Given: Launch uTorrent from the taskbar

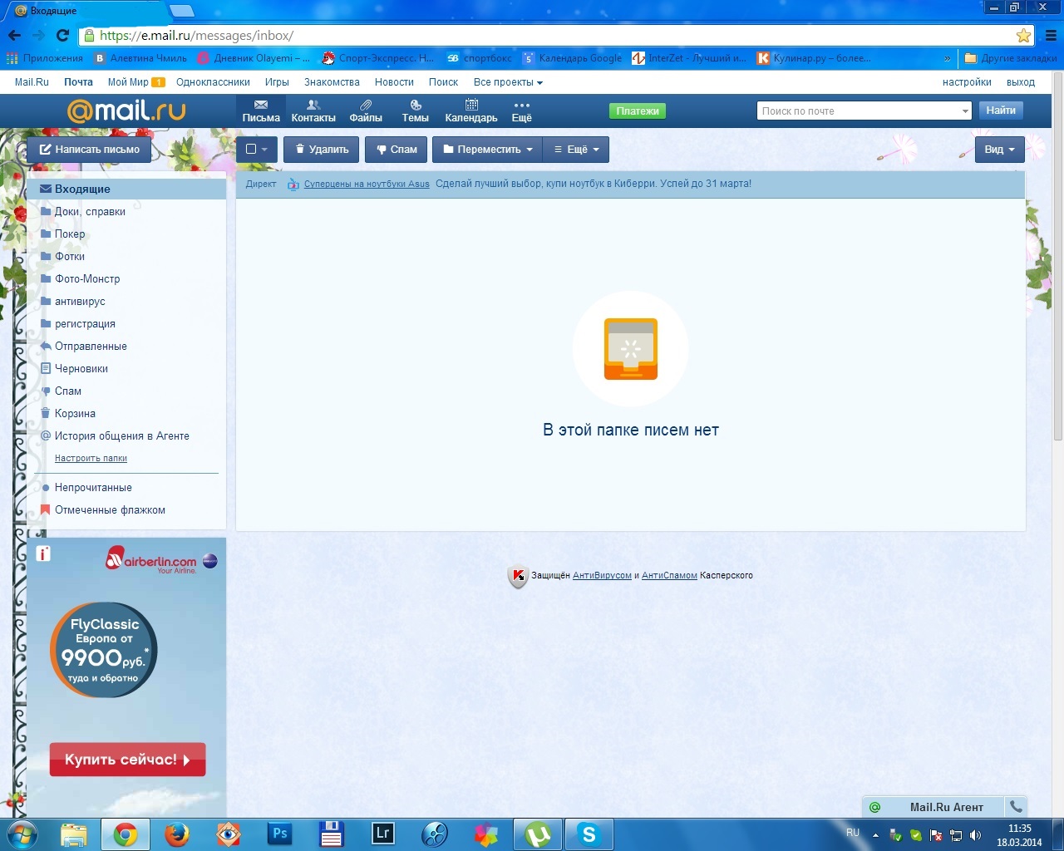Looking at the screenshot, I should (x=538, y=834).
